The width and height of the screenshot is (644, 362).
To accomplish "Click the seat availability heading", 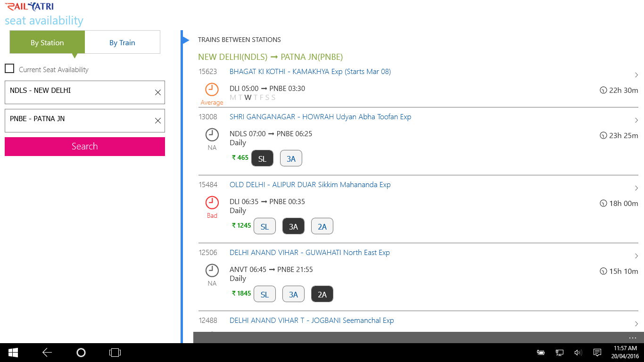I will (x=44, y=21).
